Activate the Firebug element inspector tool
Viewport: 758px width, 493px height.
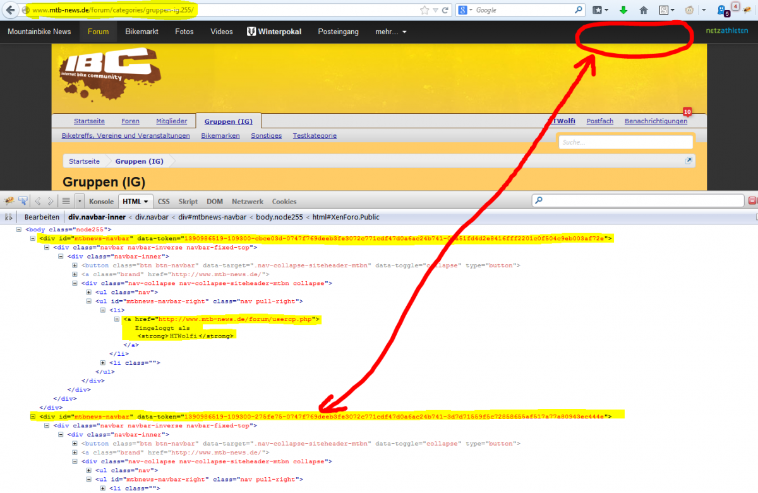23,201
